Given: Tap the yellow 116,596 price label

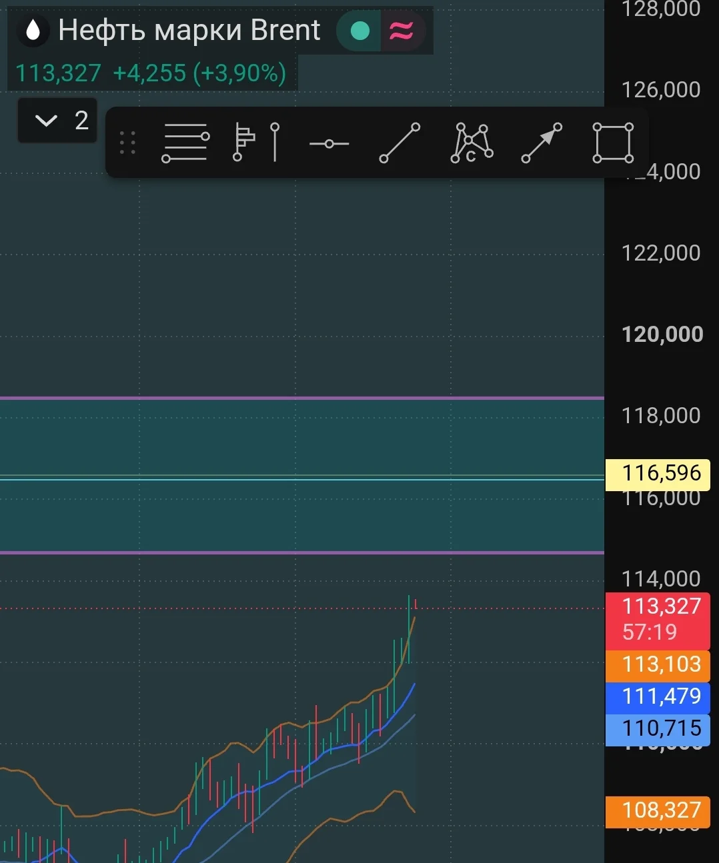Looking at the screenshot, I should [x=658, y=473].
